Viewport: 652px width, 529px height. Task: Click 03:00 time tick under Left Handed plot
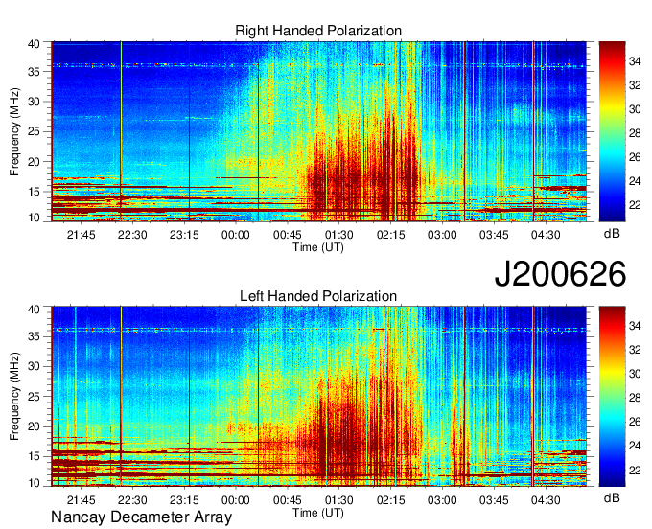442,500
